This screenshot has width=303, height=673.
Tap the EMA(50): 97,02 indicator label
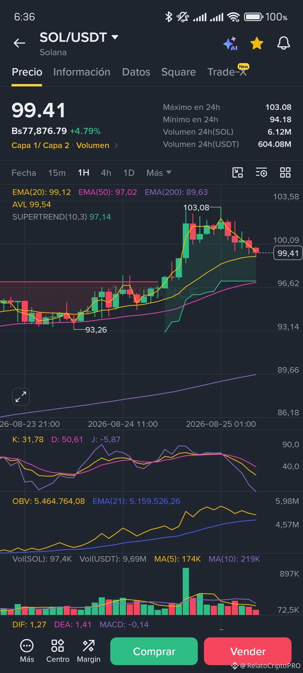click(x=108, y=192)
